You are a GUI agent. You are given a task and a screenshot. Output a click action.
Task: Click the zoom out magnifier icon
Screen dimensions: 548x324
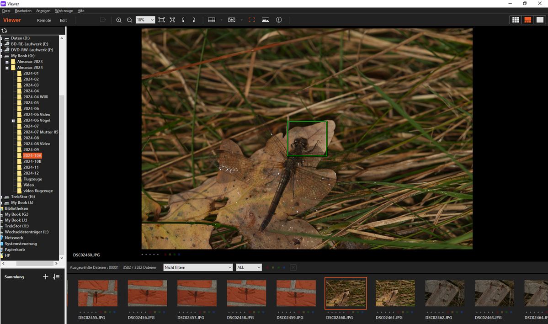pos(129,20)
